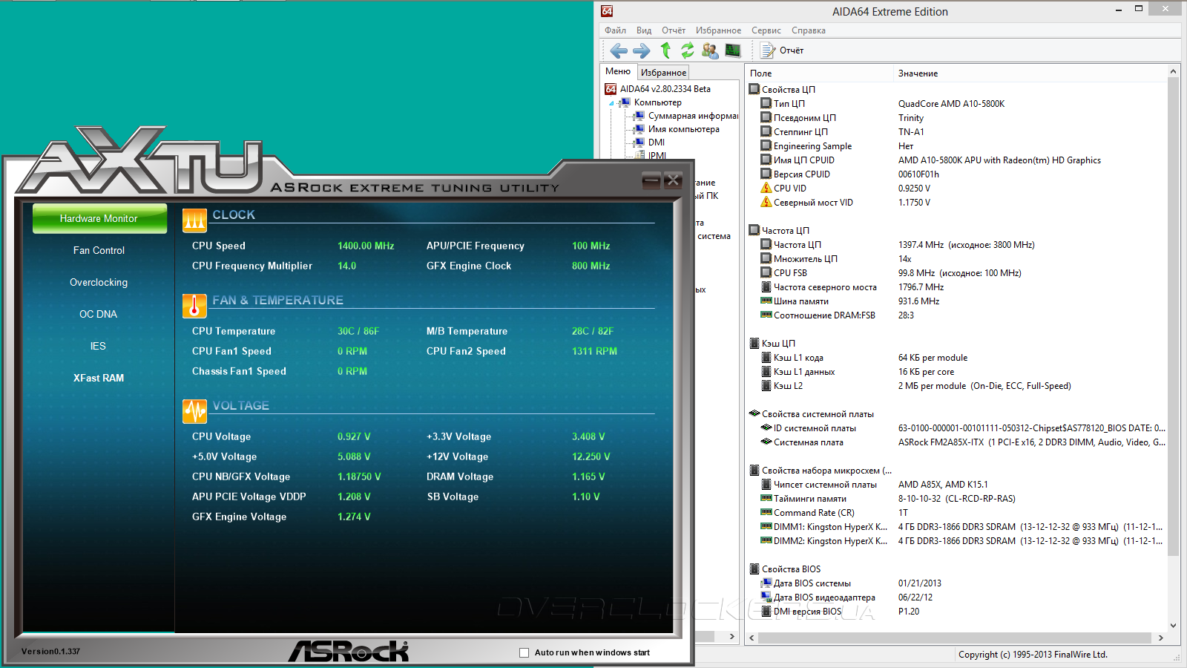
Task: Switch to the Избранное tab in the side panel
Action: click(663, 73)
